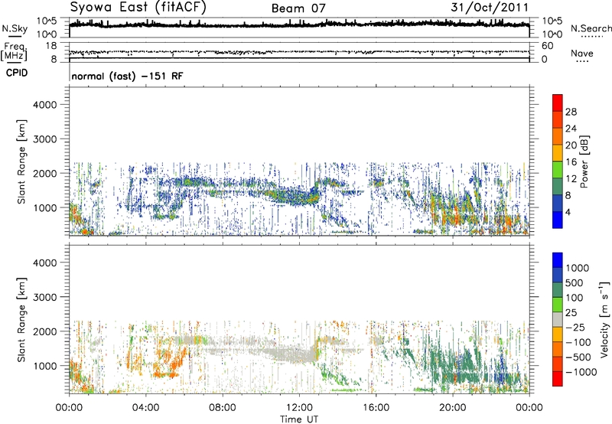Click the velocity colorbar near 1000
Image resolution: width=612 pixels, height=424 pixels.
tap(558, 268)
